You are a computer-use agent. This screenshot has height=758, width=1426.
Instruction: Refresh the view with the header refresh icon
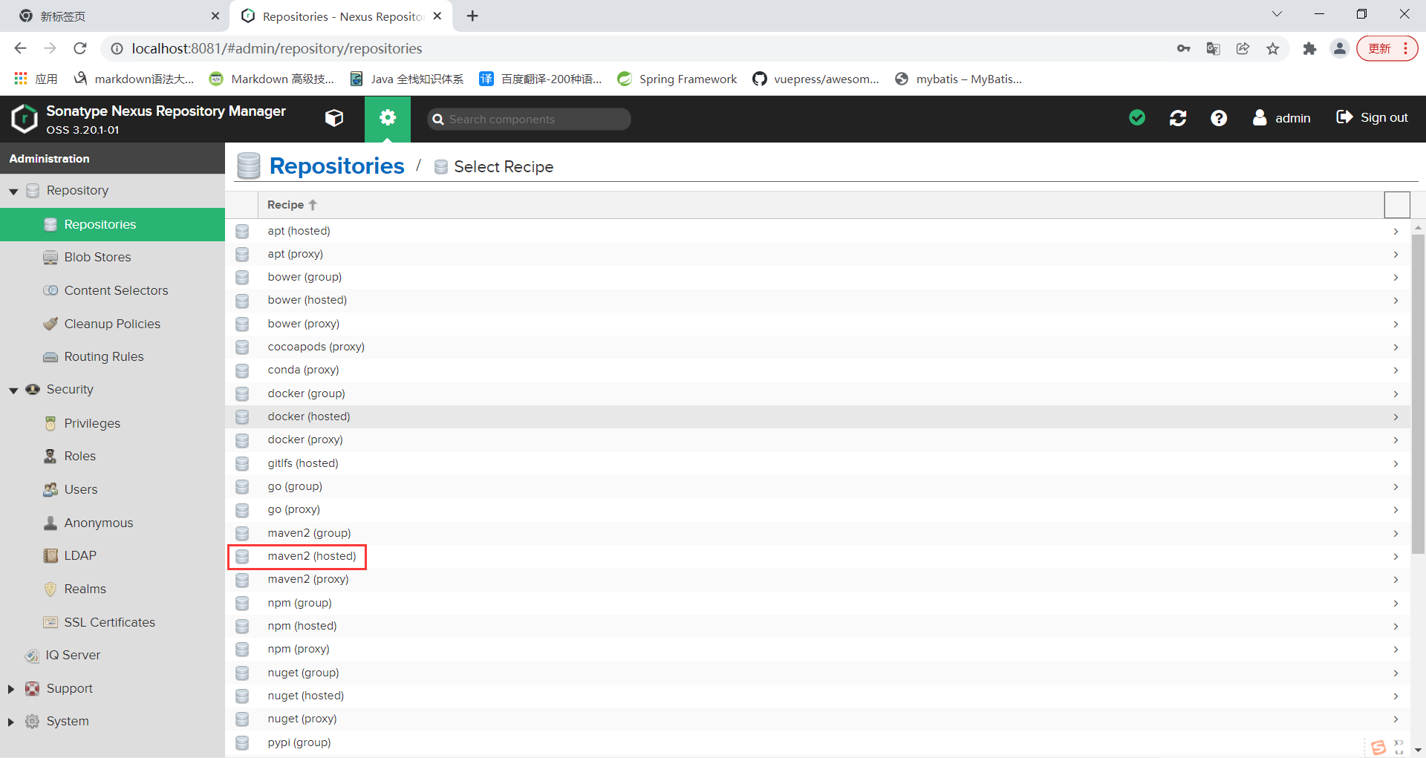click(x=1178, y=118)
